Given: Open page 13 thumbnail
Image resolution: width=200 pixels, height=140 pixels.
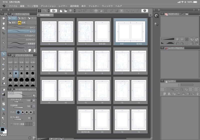Looking at the screenshot, I should point(122,90).
